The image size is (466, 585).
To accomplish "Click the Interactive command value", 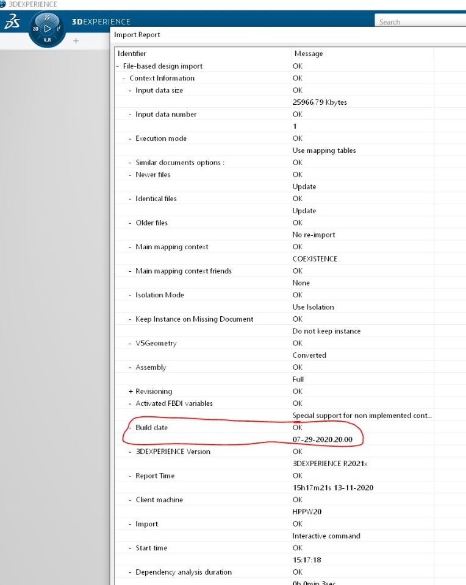I will pyautogui.click(x=326, y=536).
